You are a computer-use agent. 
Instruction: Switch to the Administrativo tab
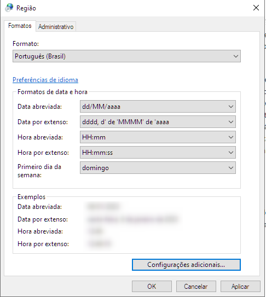(x=56, y=26)
